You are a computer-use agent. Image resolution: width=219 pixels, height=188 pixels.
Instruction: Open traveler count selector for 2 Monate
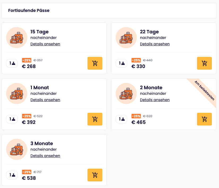tap(121, 119)
